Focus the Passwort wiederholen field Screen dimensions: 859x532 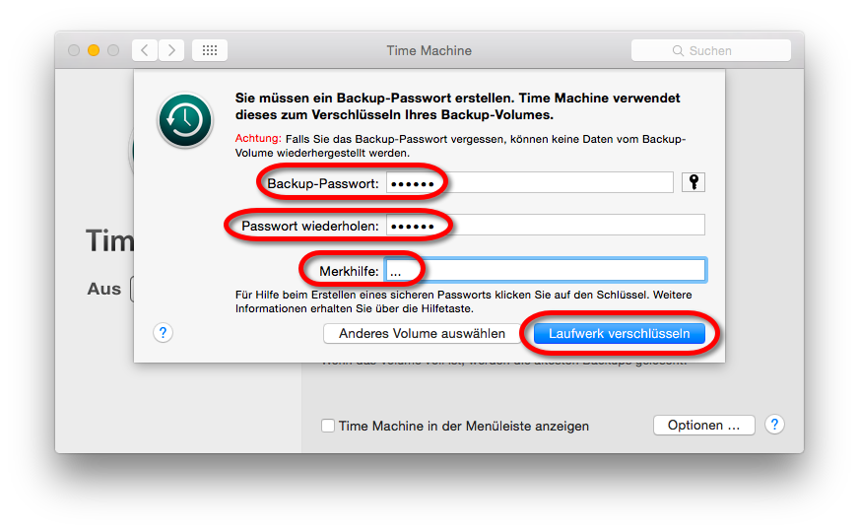[545, 226]
